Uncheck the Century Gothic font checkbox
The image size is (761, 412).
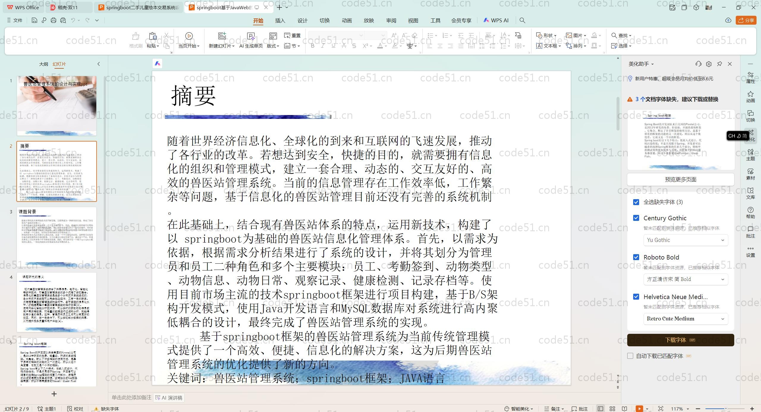[x=636, y=218]
